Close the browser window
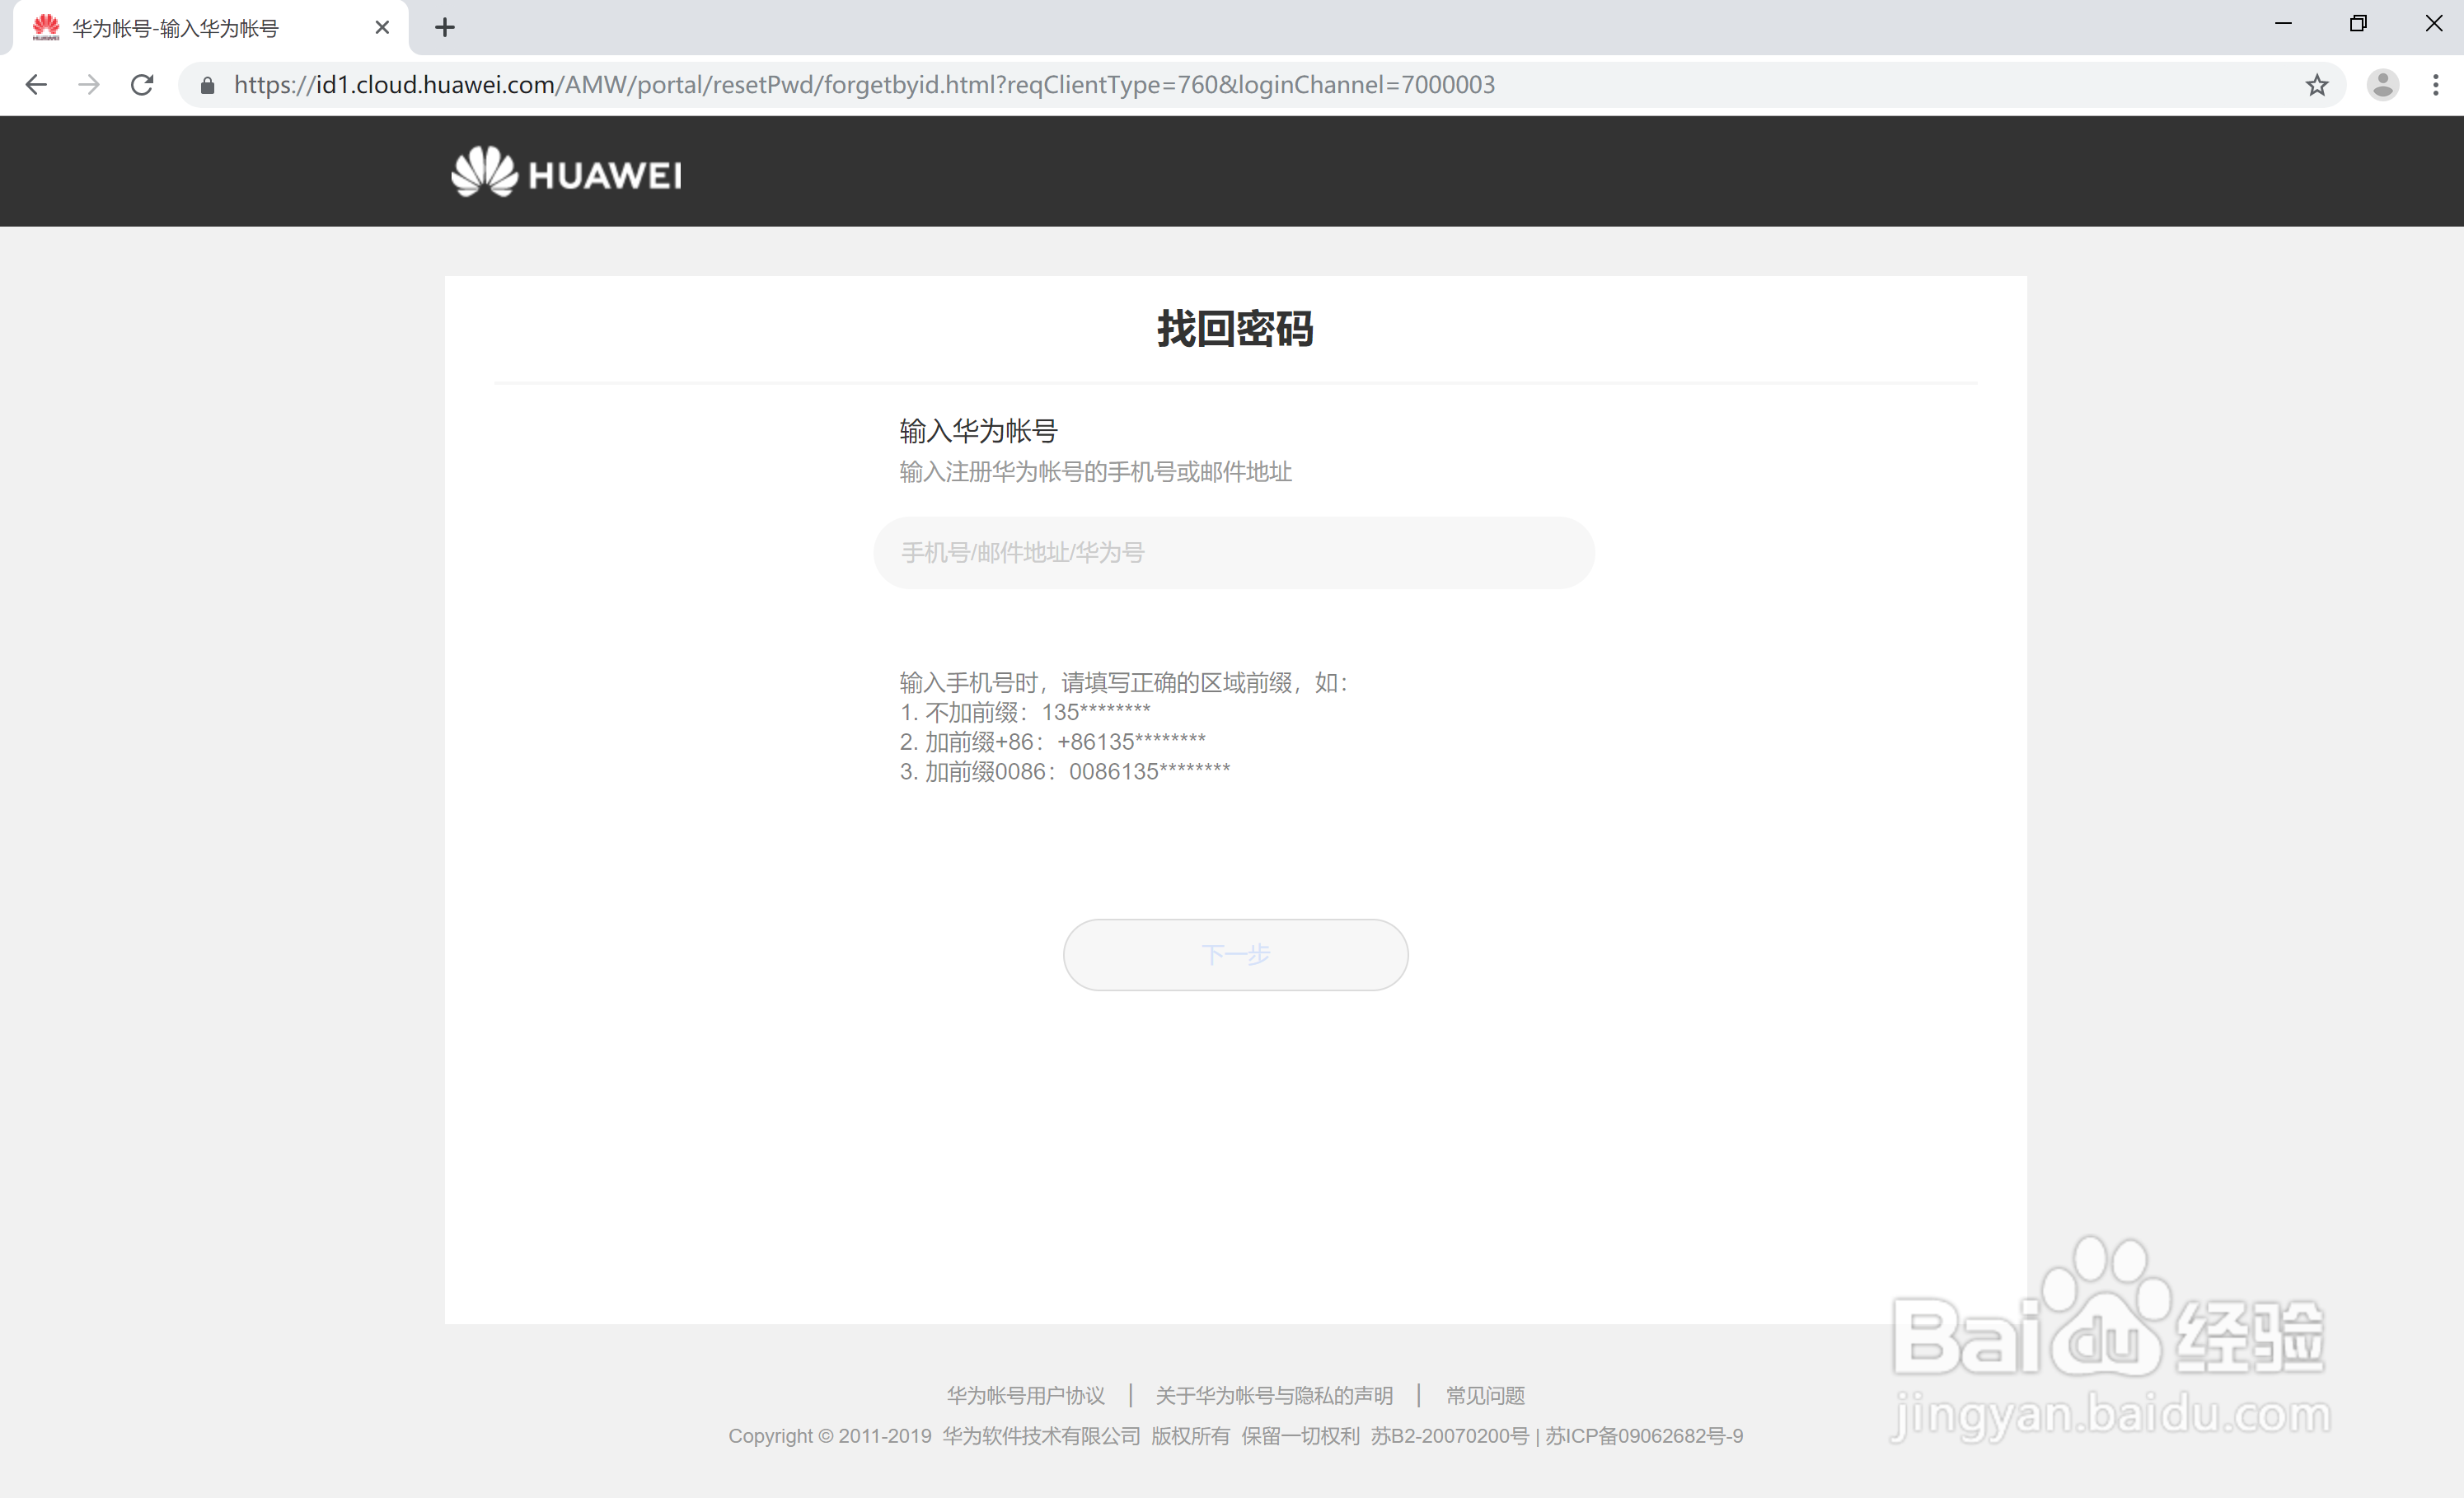This screenshot has width=2464, height=1498. (2434, 23)
